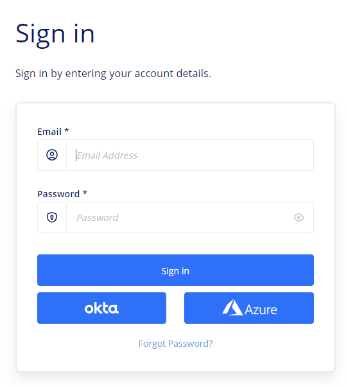Viewport: 346px width, 388px height.
Task: Click the Email field label
Action: 49,132
